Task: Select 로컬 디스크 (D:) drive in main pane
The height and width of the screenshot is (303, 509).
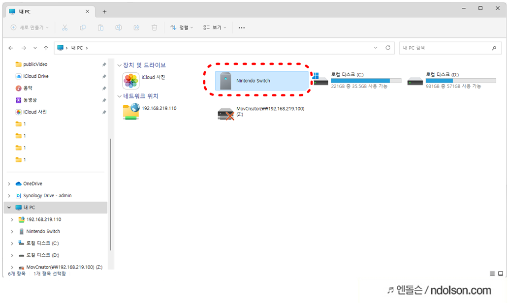Action: (451, 81)
